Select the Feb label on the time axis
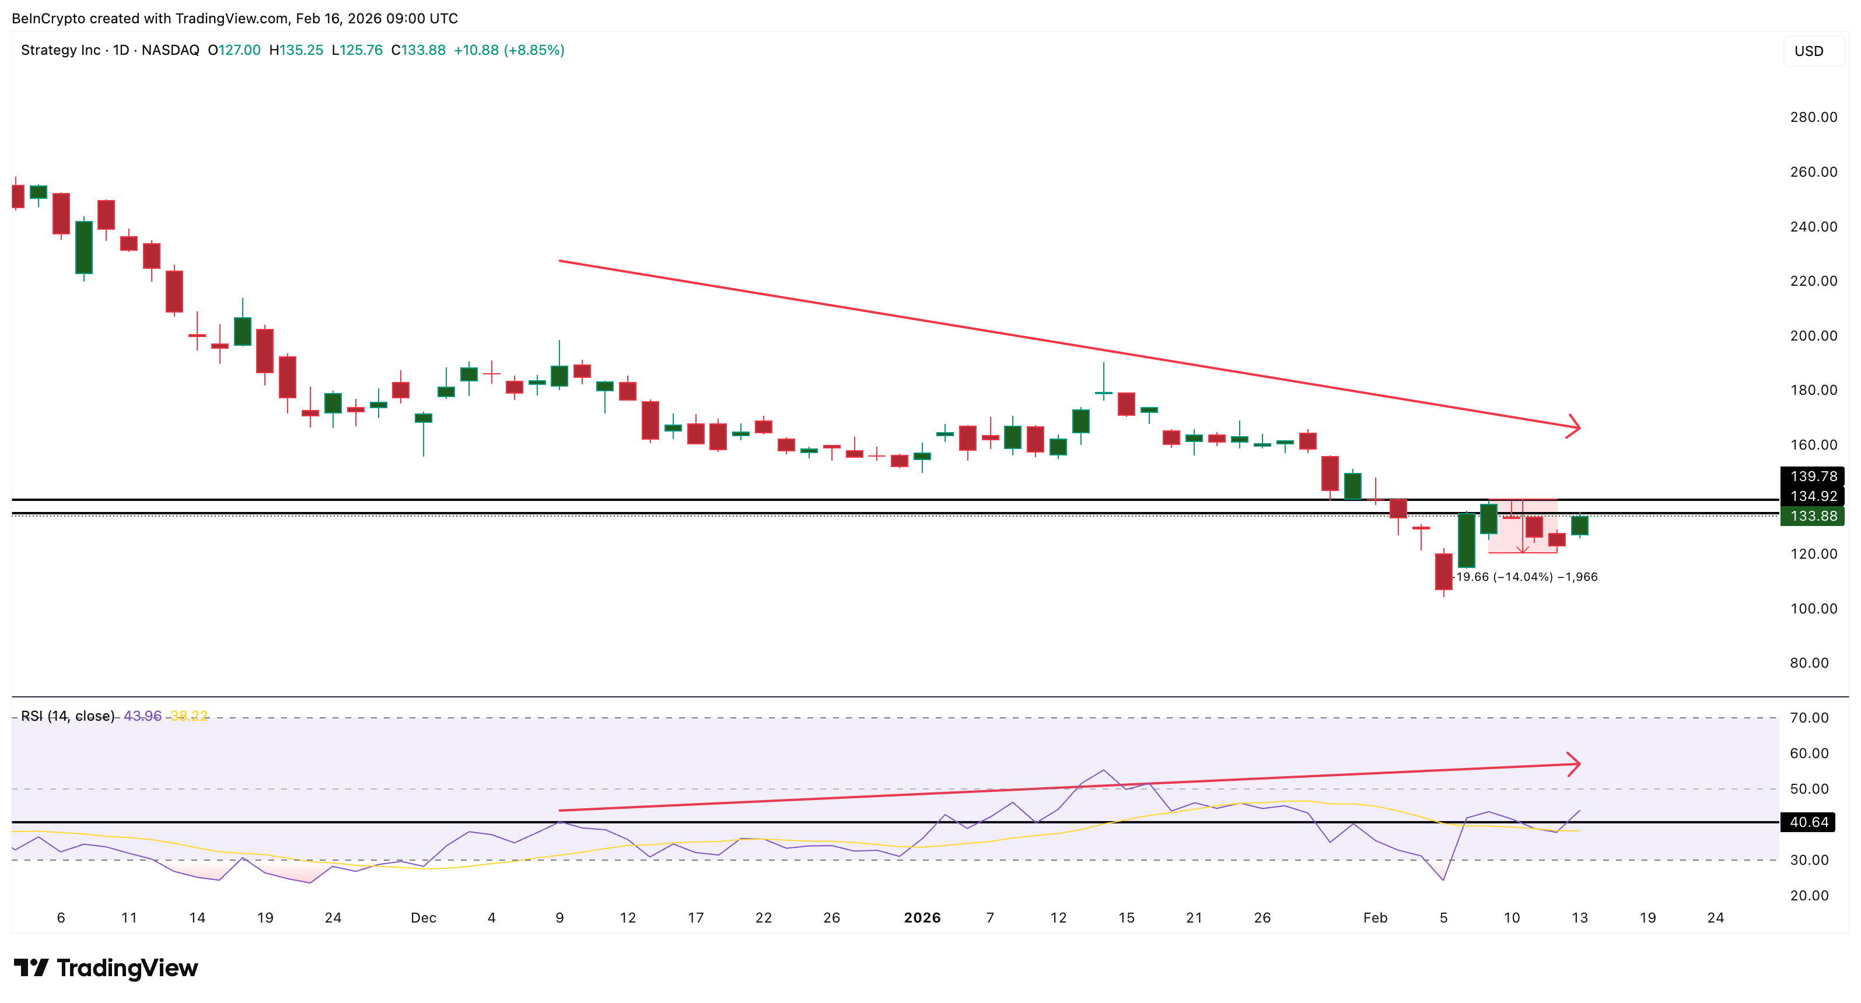Viewport: 1861px width, 1003px height. [1375, 918]
